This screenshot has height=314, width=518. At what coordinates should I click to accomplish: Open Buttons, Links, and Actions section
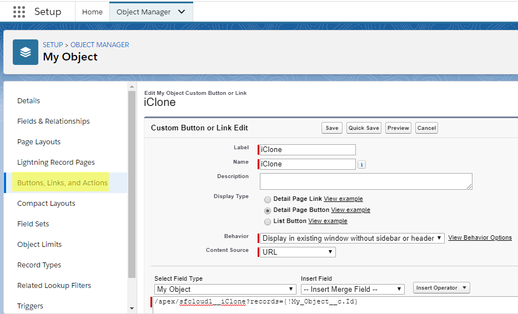(x=62, y=183)
